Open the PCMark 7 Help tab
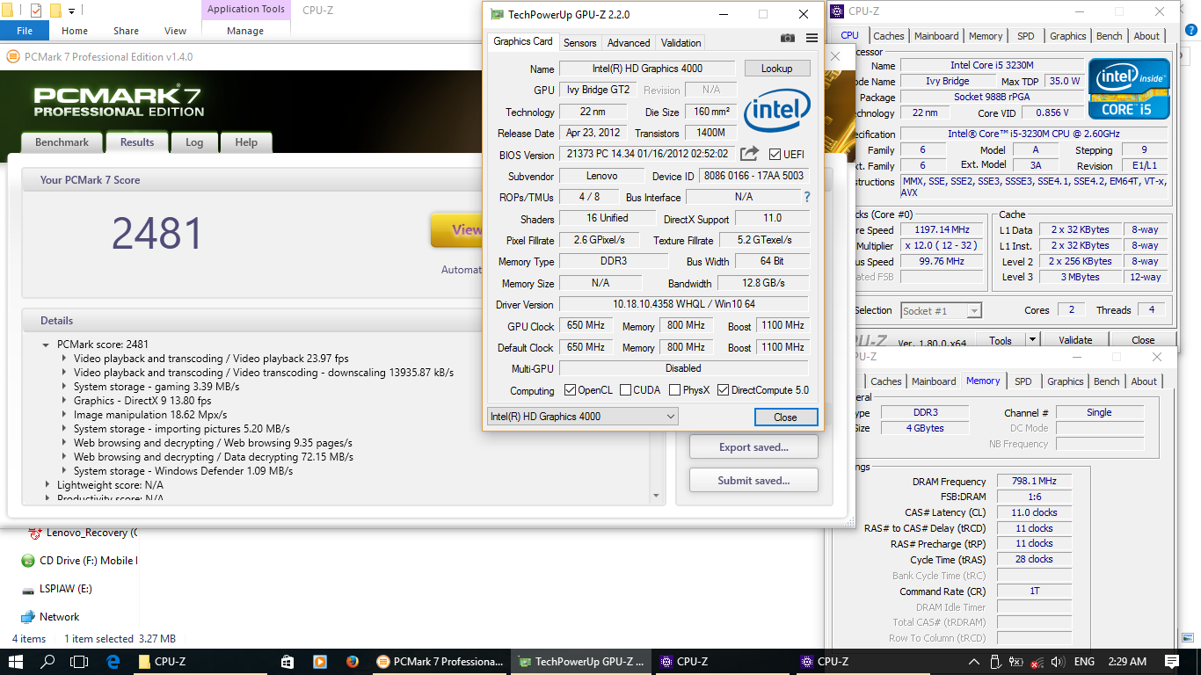This screenshot has width=1201, height=675. pyautogui.click(x=246, y=142)
